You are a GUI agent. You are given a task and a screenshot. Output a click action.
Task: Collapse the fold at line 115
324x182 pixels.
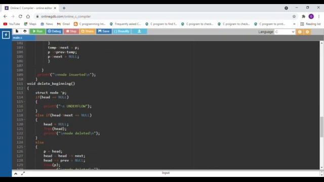click(24, 102)
